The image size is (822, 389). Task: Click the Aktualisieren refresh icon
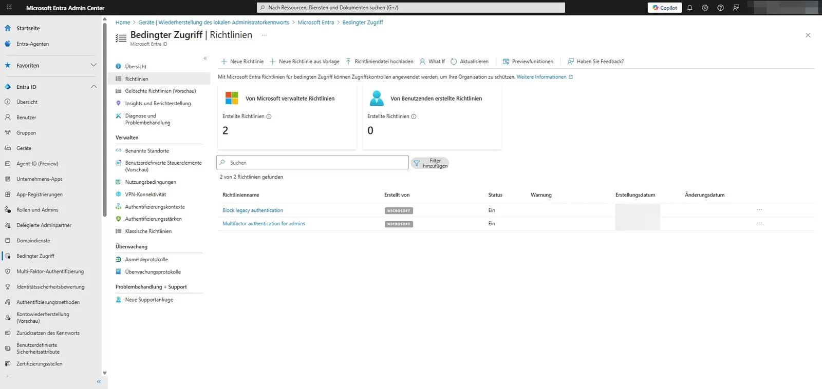(x=454, y=62)
